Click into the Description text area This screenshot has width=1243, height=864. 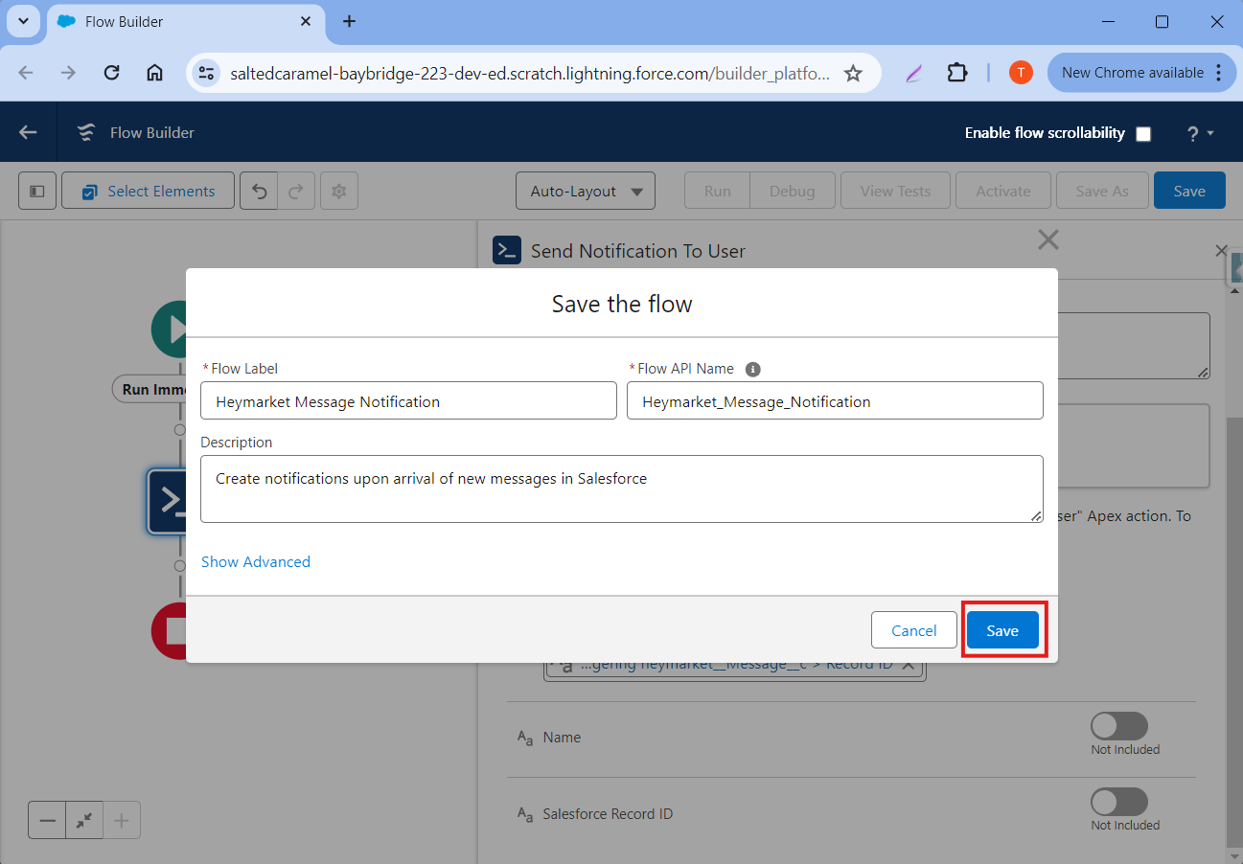[x=622, y=489]
